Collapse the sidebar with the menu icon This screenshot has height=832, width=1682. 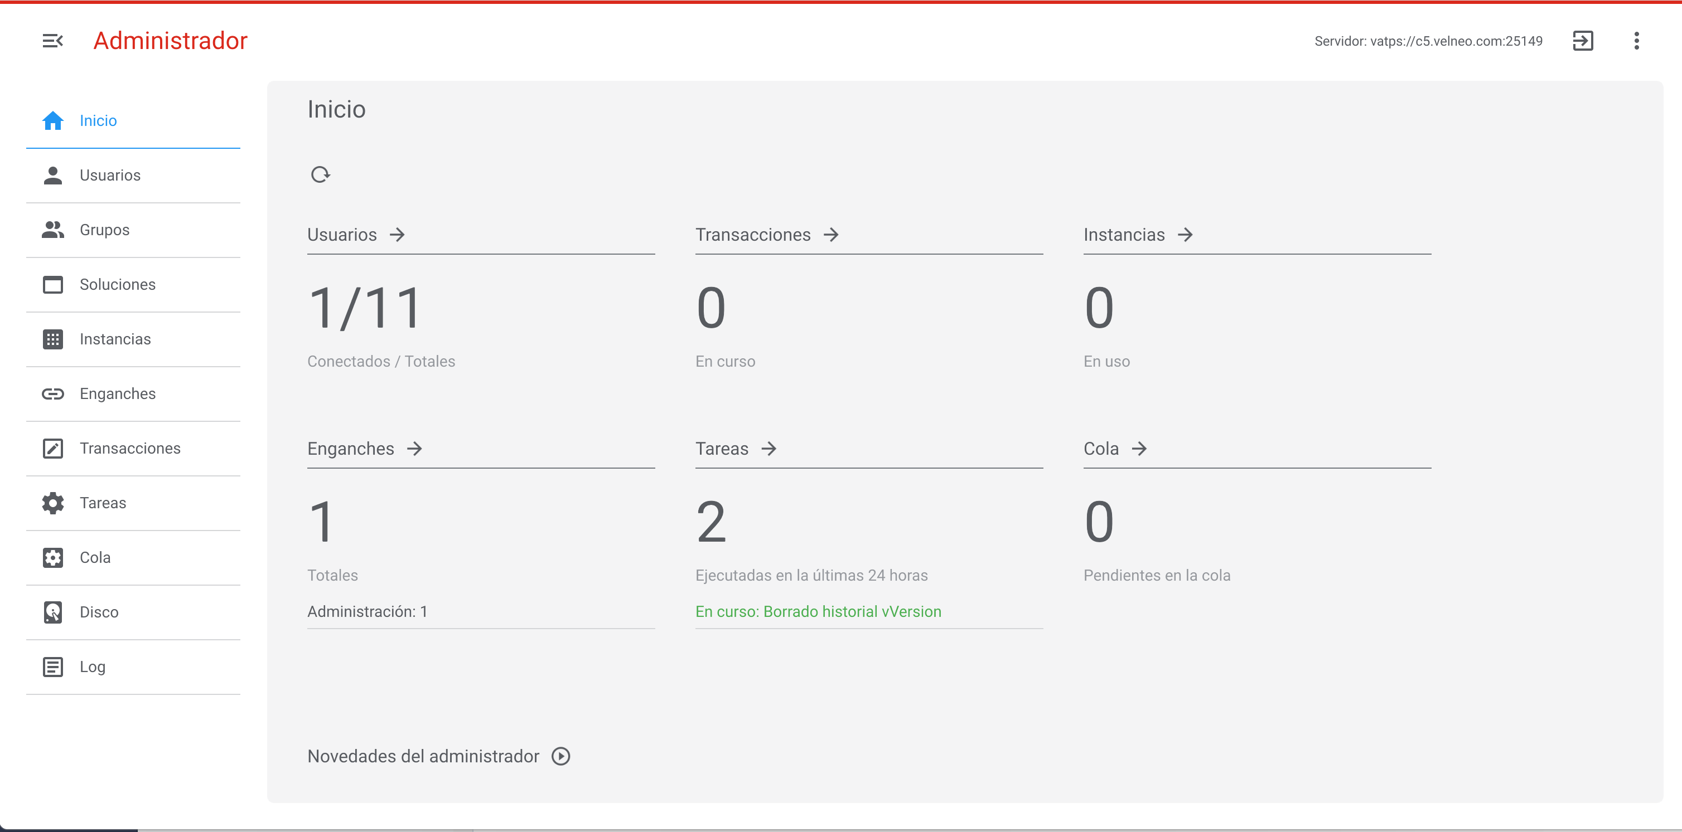(x=52, y=41)
